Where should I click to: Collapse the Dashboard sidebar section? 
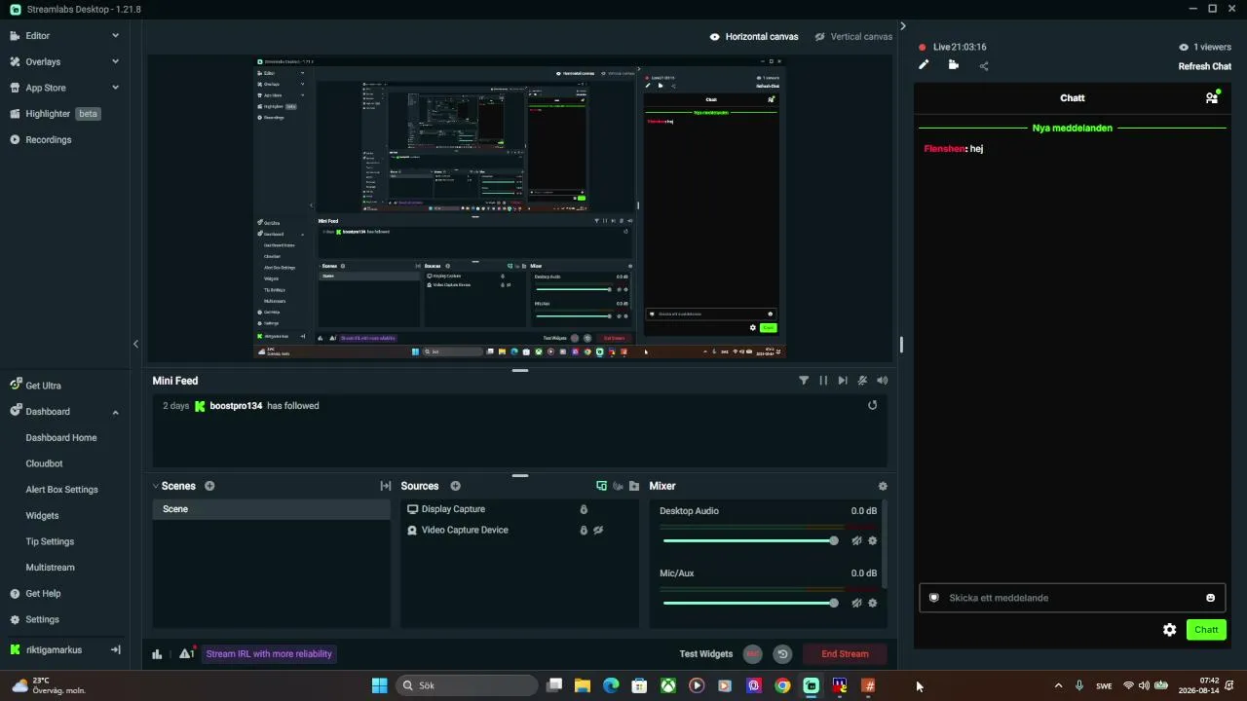click(115, 412)
